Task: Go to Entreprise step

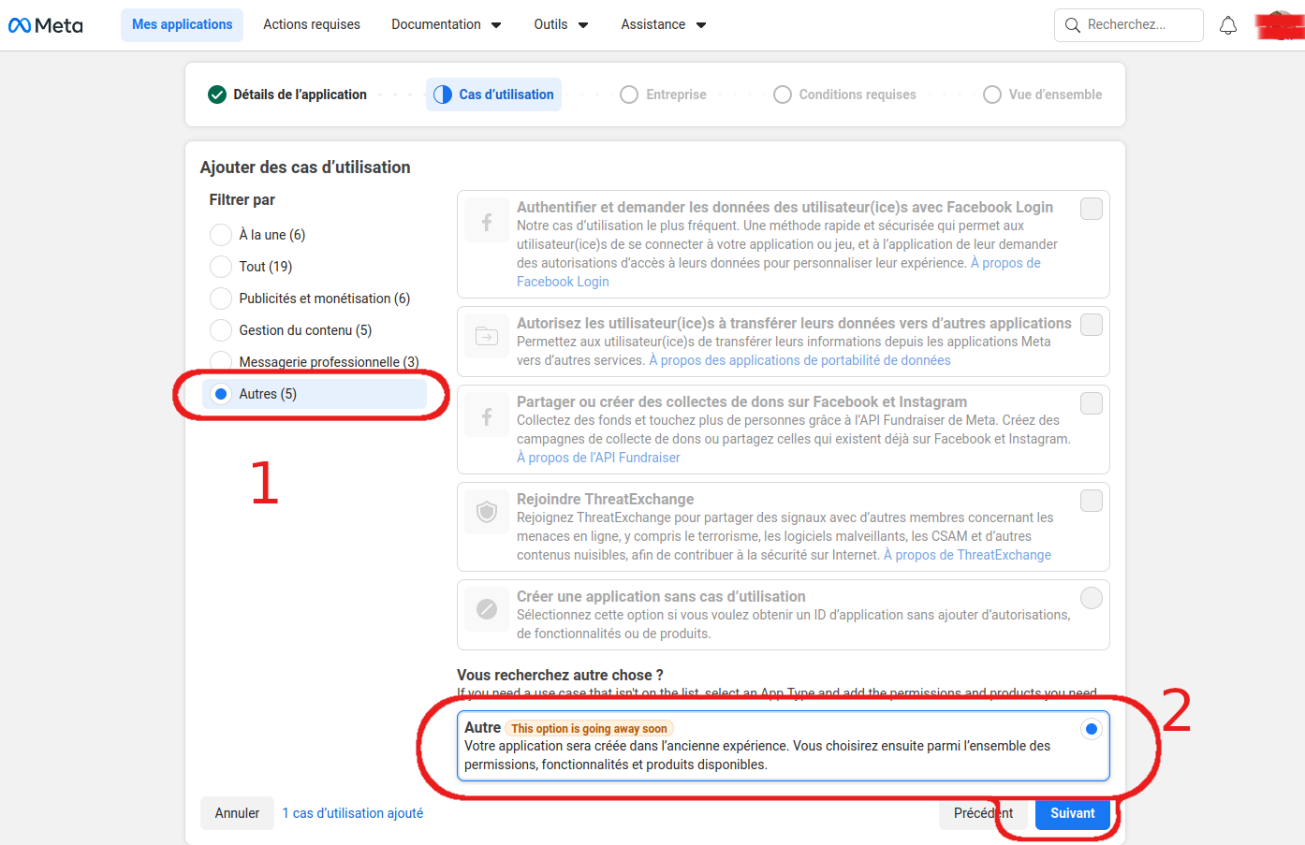Action: pyautogui.click(x=664, y=95)
